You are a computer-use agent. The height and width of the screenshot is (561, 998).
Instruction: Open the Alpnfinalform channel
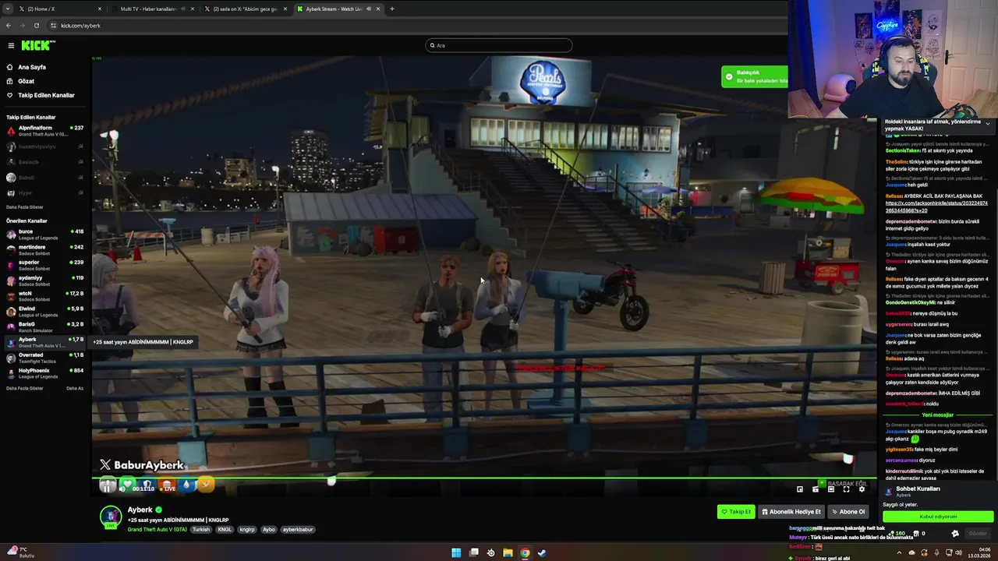pyautogui.click(x=45, y=131)
